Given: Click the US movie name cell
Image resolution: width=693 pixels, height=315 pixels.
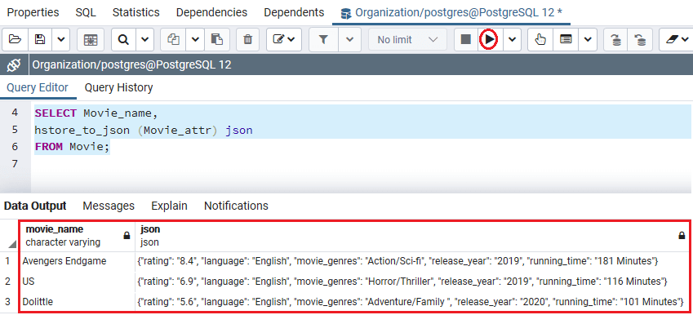Looking at the screenshot, I should click(77, 281).
